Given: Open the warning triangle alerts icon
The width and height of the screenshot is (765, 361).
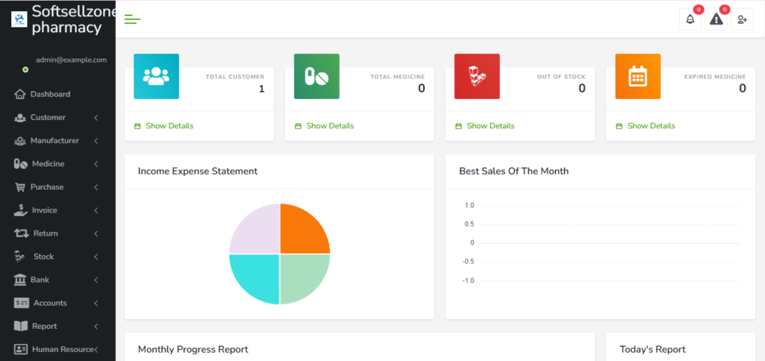Looking at the screenshot, I should point(716,19).
